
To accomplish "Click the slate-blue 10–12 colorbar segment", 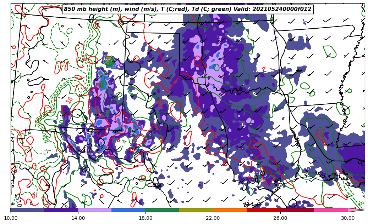I will click(x=27, y=210).
